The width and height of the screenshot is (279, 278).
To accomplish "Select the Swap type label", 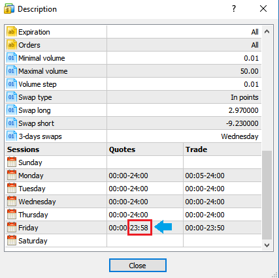I will click(35, 97).
